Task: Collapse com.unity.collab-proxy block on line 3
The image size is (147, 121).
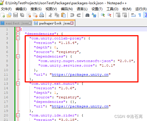Action: pyautogui.click(x=18, y=38)
